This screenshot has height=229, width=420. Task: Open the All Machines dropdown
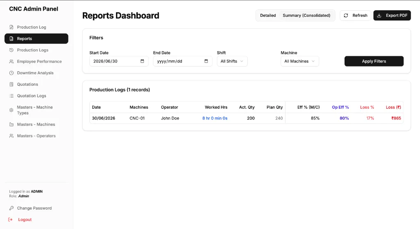tap(299, 61)
